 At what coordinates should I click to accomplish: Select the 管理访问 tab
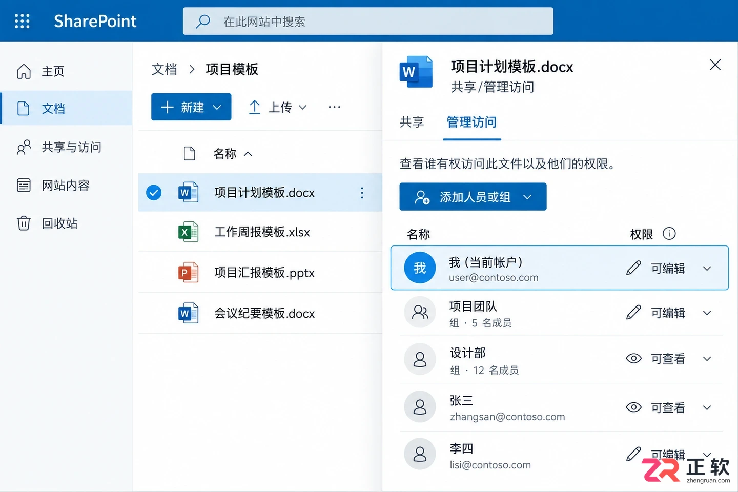coord(471,122)
